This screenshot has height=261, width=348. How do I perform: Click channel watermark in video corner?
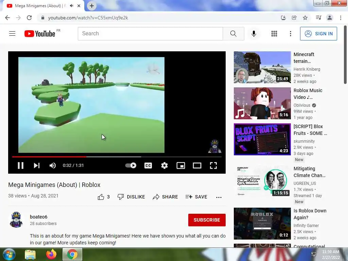(x=215, y=146)
